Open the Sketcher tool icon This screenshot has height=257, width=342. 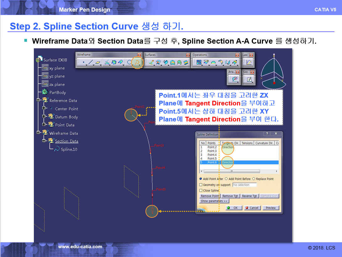click(x=249, y=80)
